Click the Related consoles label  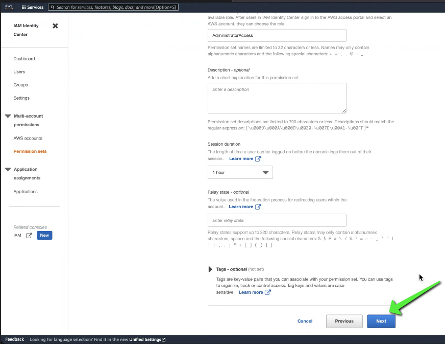30,227
